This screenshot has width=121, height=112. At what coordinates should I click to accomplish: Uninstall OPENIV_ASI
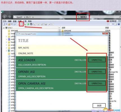97,72
